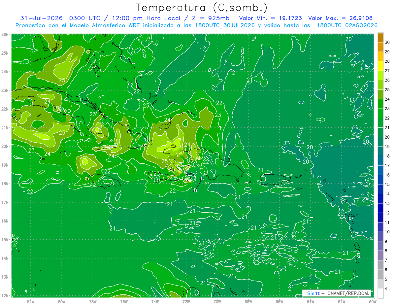This screenshot has width=396, height=306.
Task: Click the '78W' longitude axis label
Action: click(93, 302)
